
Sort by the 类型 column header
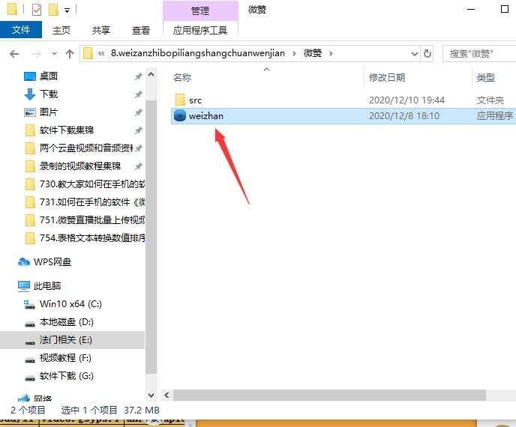486,78
